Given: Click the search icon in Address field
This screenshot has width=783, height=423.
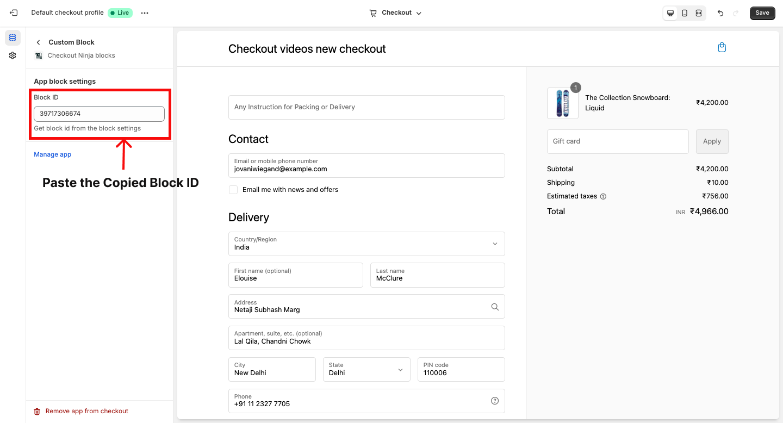Looking at the screenshot, I should coord(495,307).
